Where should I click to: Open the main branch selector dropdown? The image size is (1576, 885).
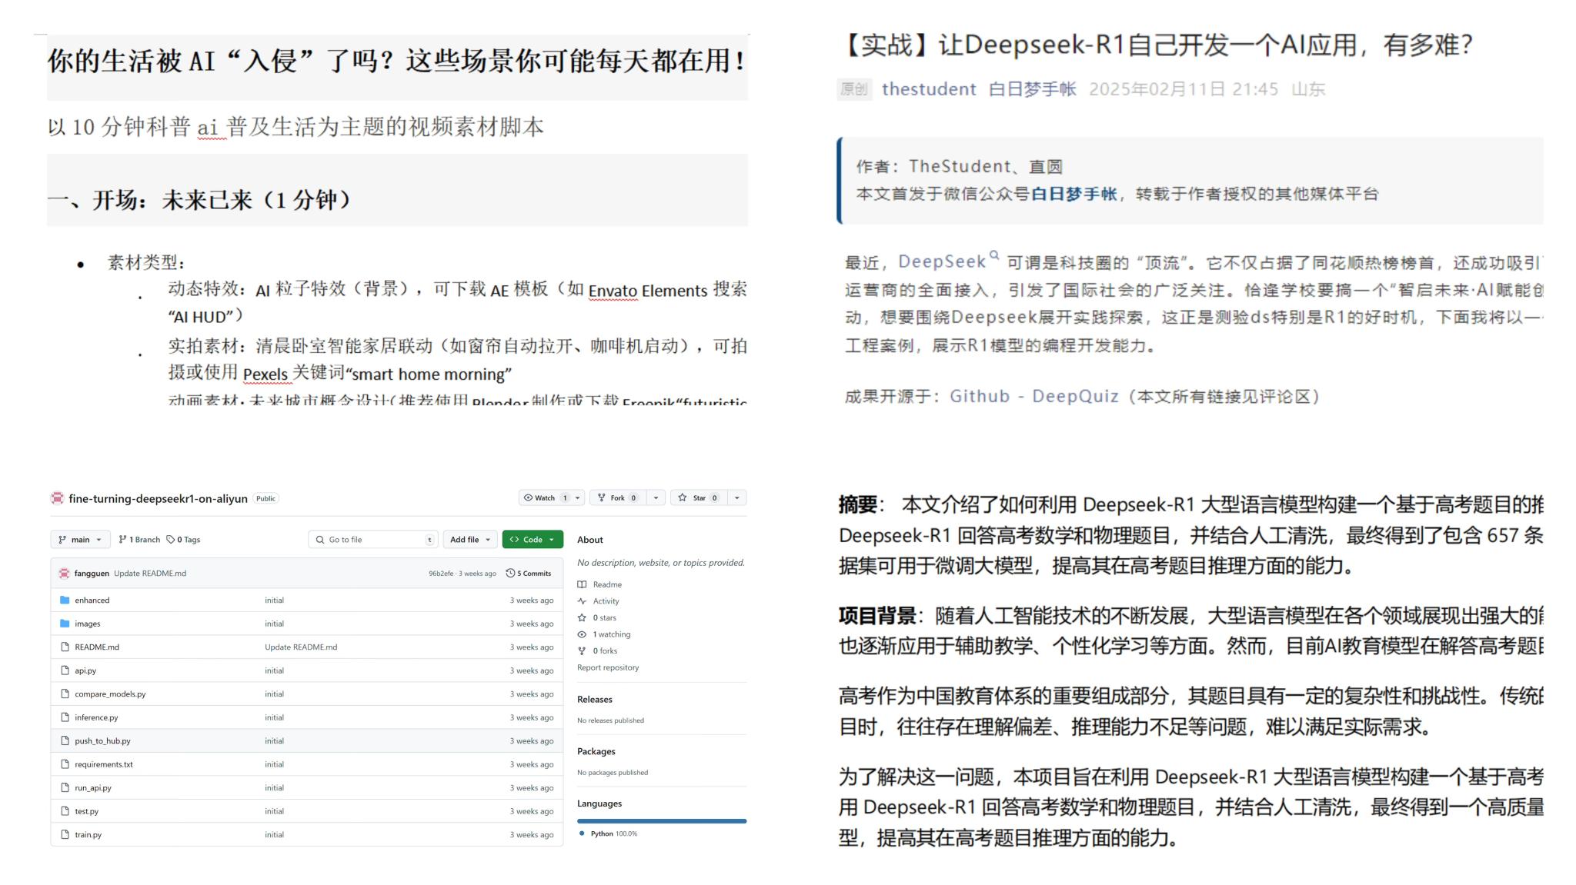coord(80,540)
